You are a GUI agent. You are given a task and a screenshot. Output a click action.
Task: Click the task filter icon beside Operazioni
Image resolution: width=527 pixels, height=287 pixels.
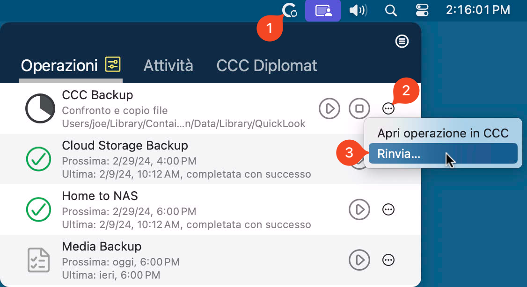click(x=113, y=64)
